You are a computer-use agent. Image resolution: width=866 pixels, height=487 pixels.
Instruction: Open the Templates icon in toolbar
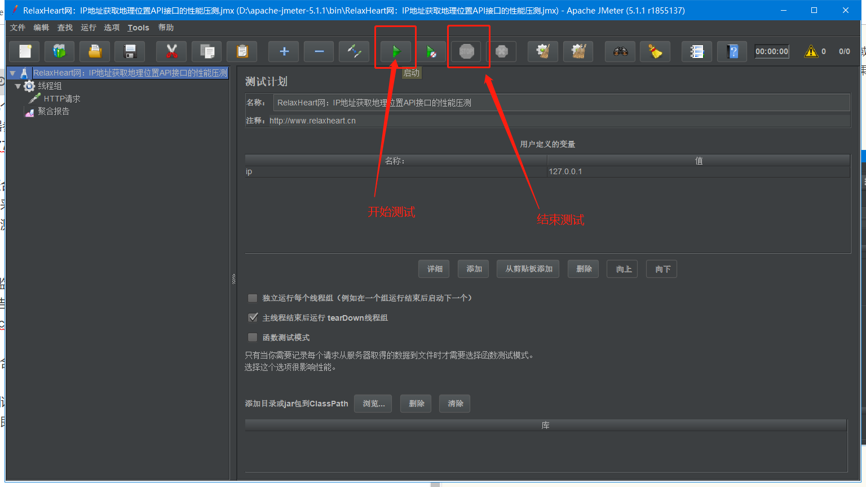pos(60,51)
